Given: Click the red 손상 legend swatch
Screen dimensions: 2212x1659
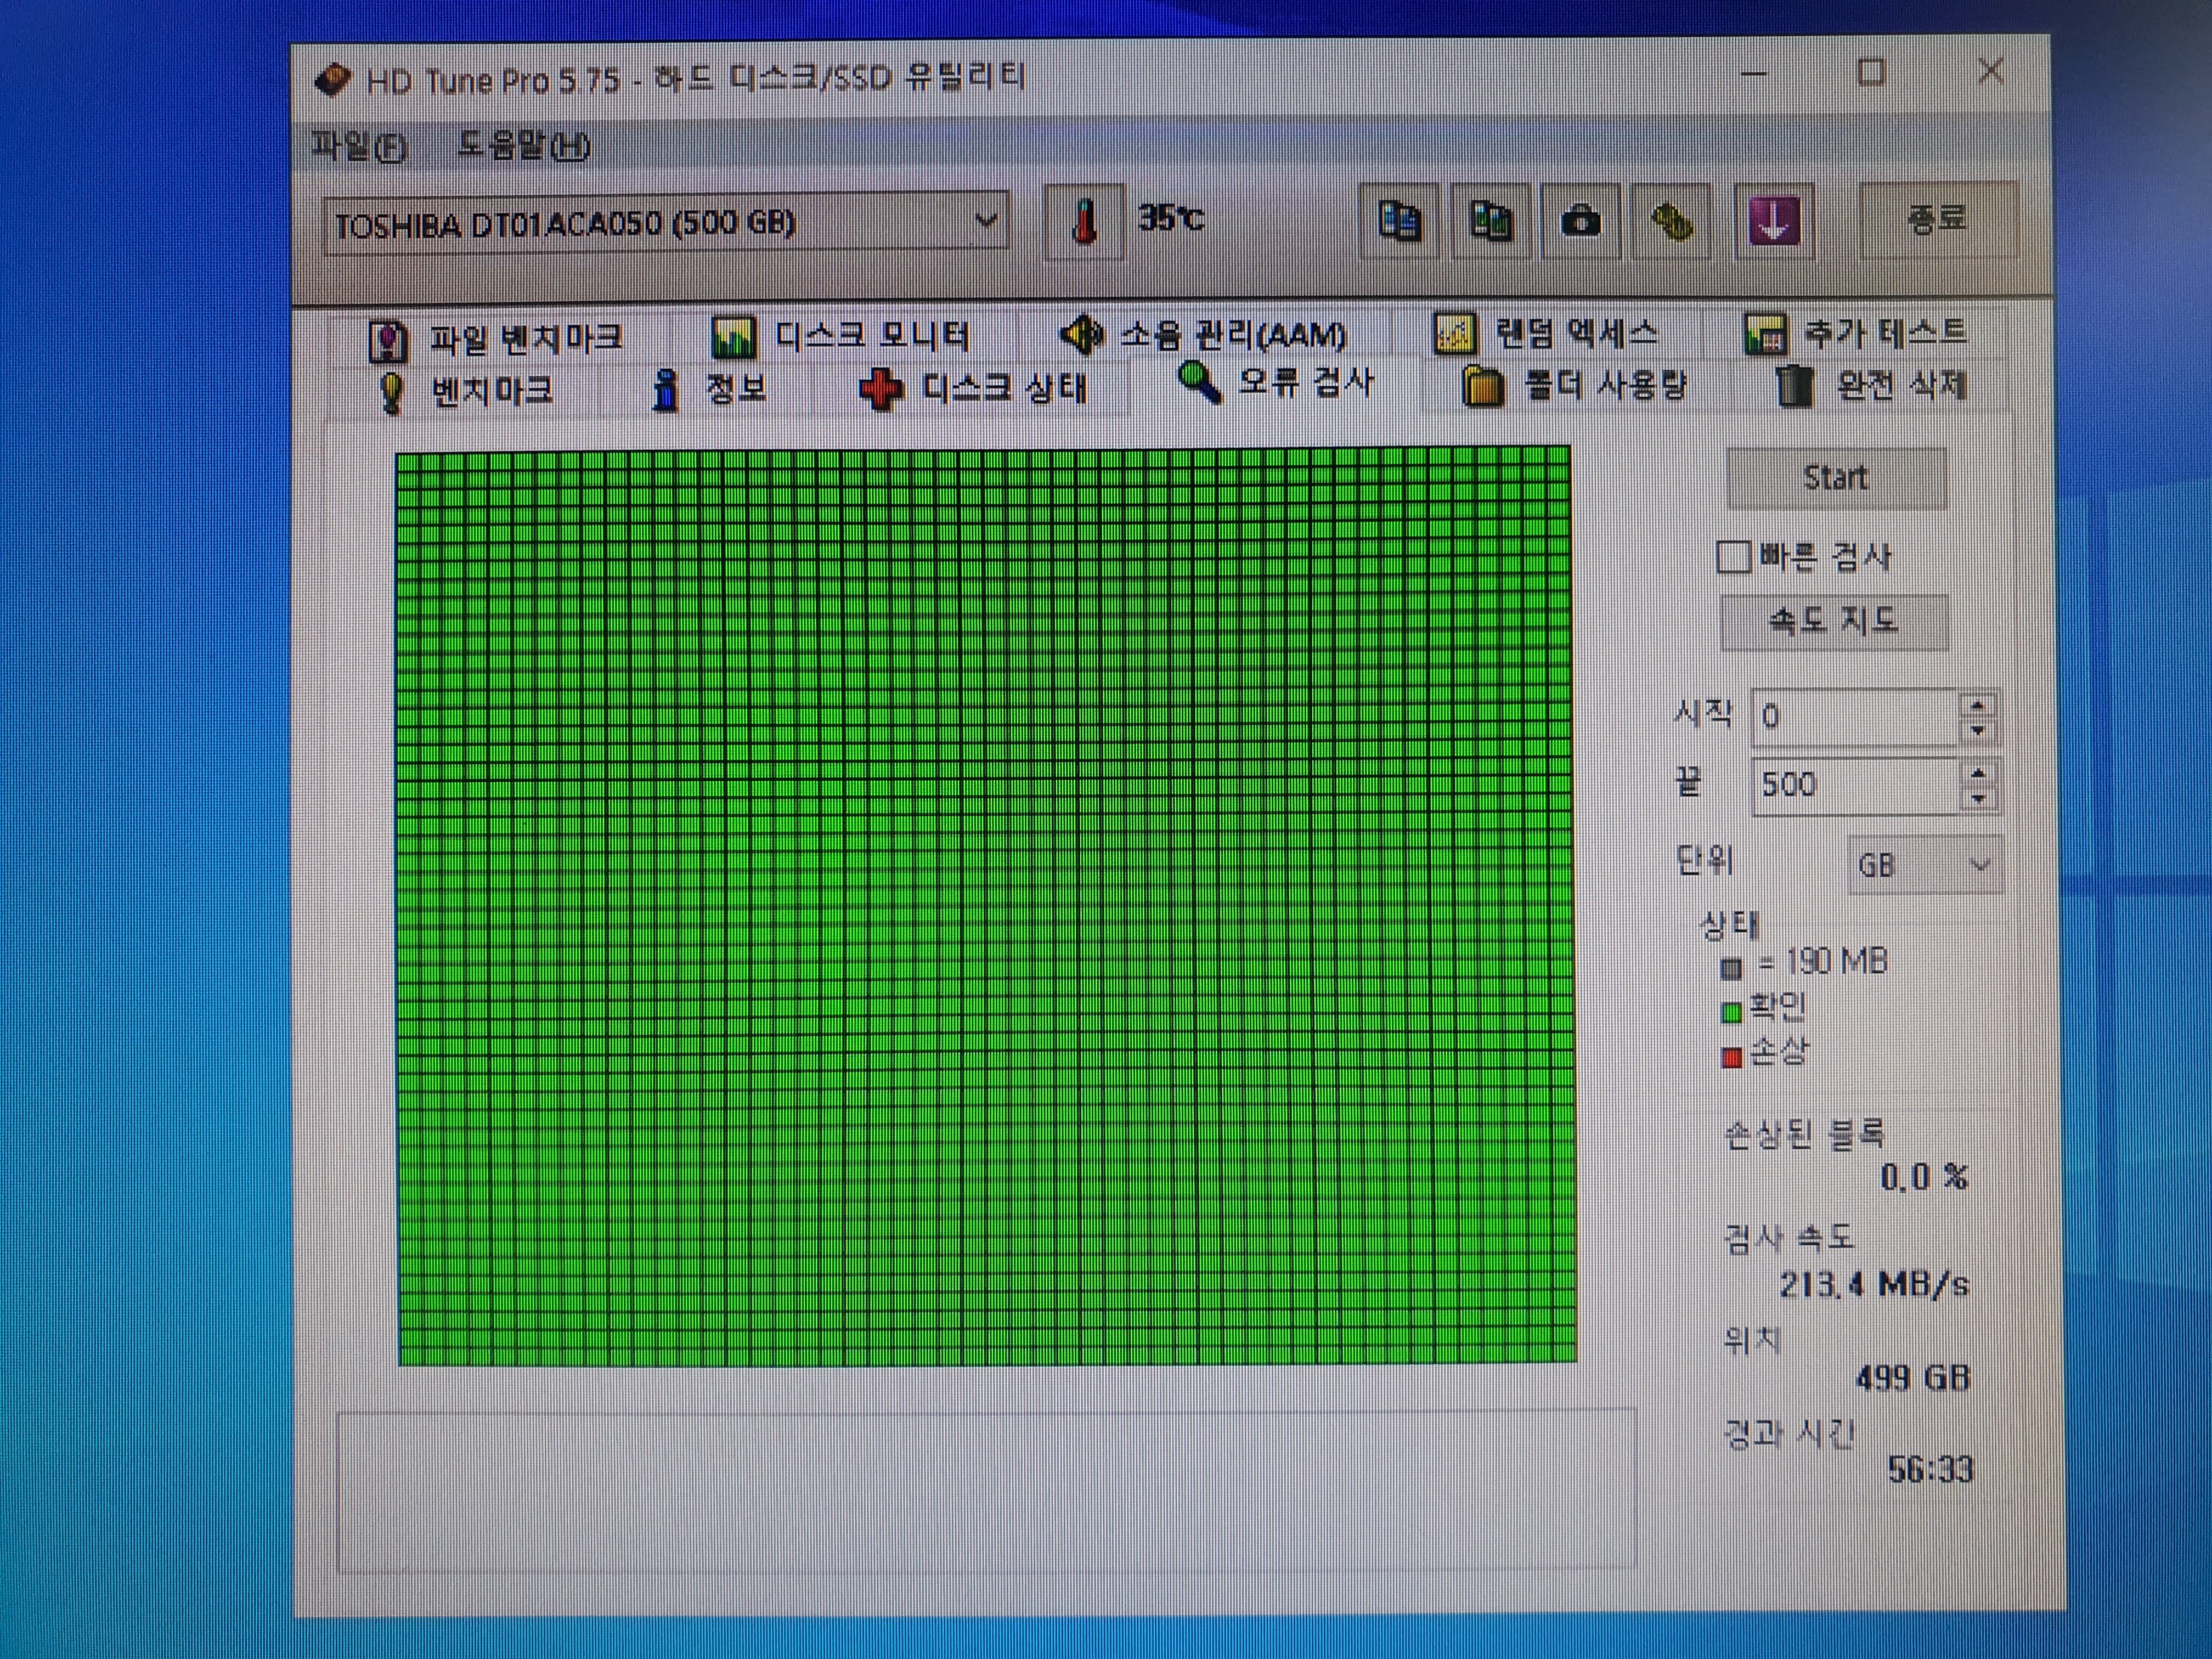Looking at the screenshot, I should pyautogui.click(x=1732, y=1057).
